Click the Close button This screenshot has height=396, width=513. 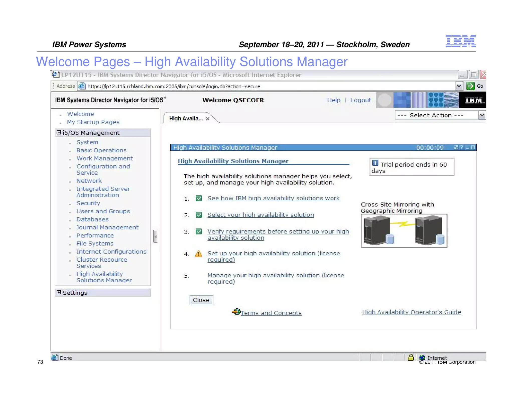click(201, 300)
